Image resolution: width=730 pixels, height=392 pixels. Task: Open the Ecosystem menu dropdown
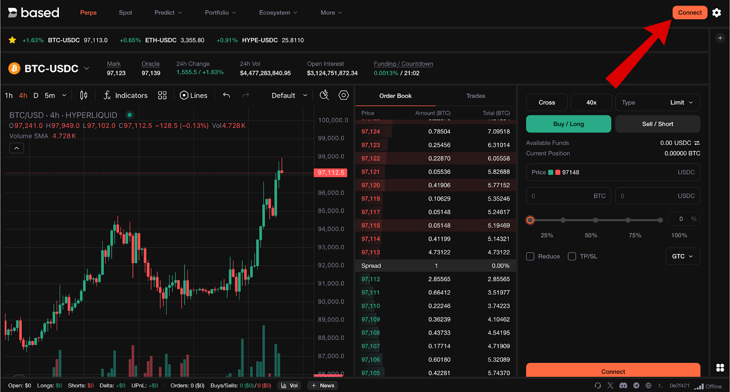(x=278, y=13)
